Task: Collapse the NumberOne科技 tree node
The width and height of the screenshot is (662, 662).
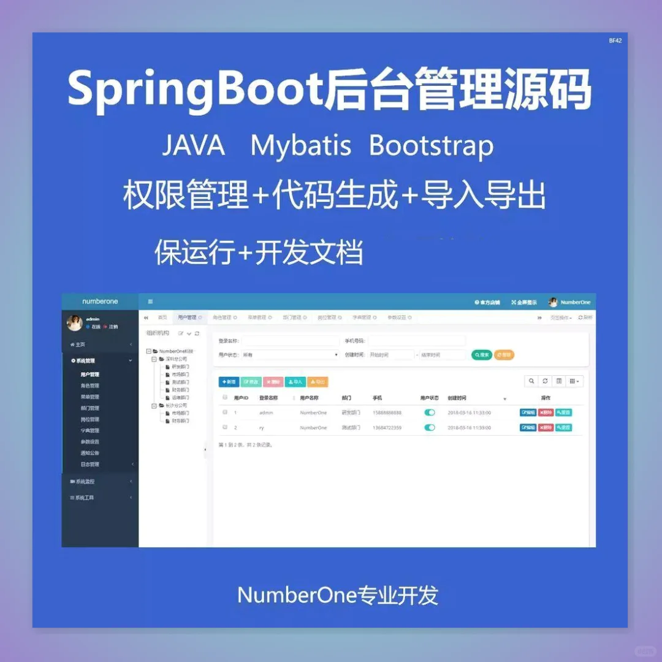Action: [x=148, y=352]
